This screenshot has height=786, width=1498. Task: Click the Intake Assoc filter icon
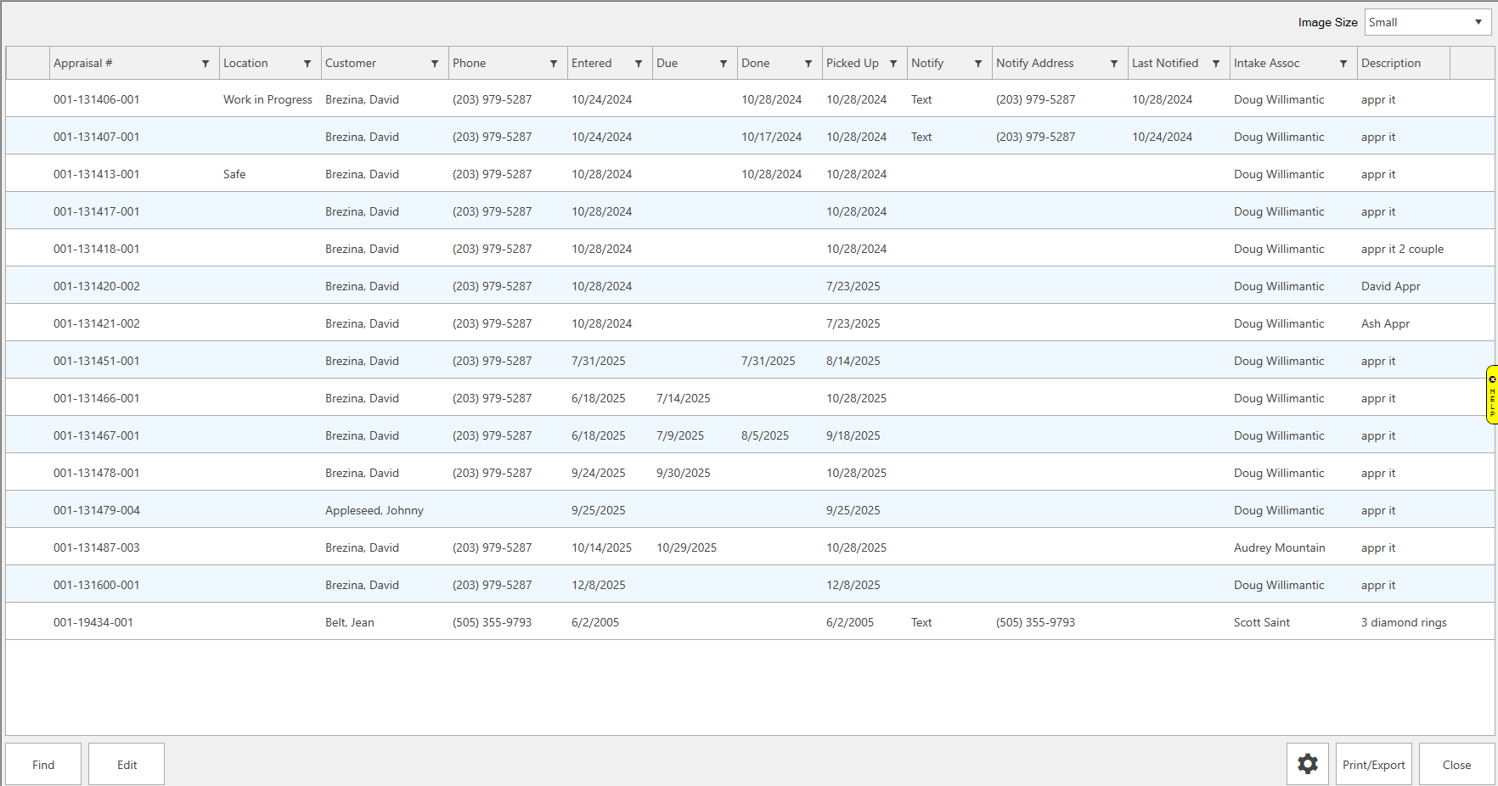click(x=1343, y=64)
